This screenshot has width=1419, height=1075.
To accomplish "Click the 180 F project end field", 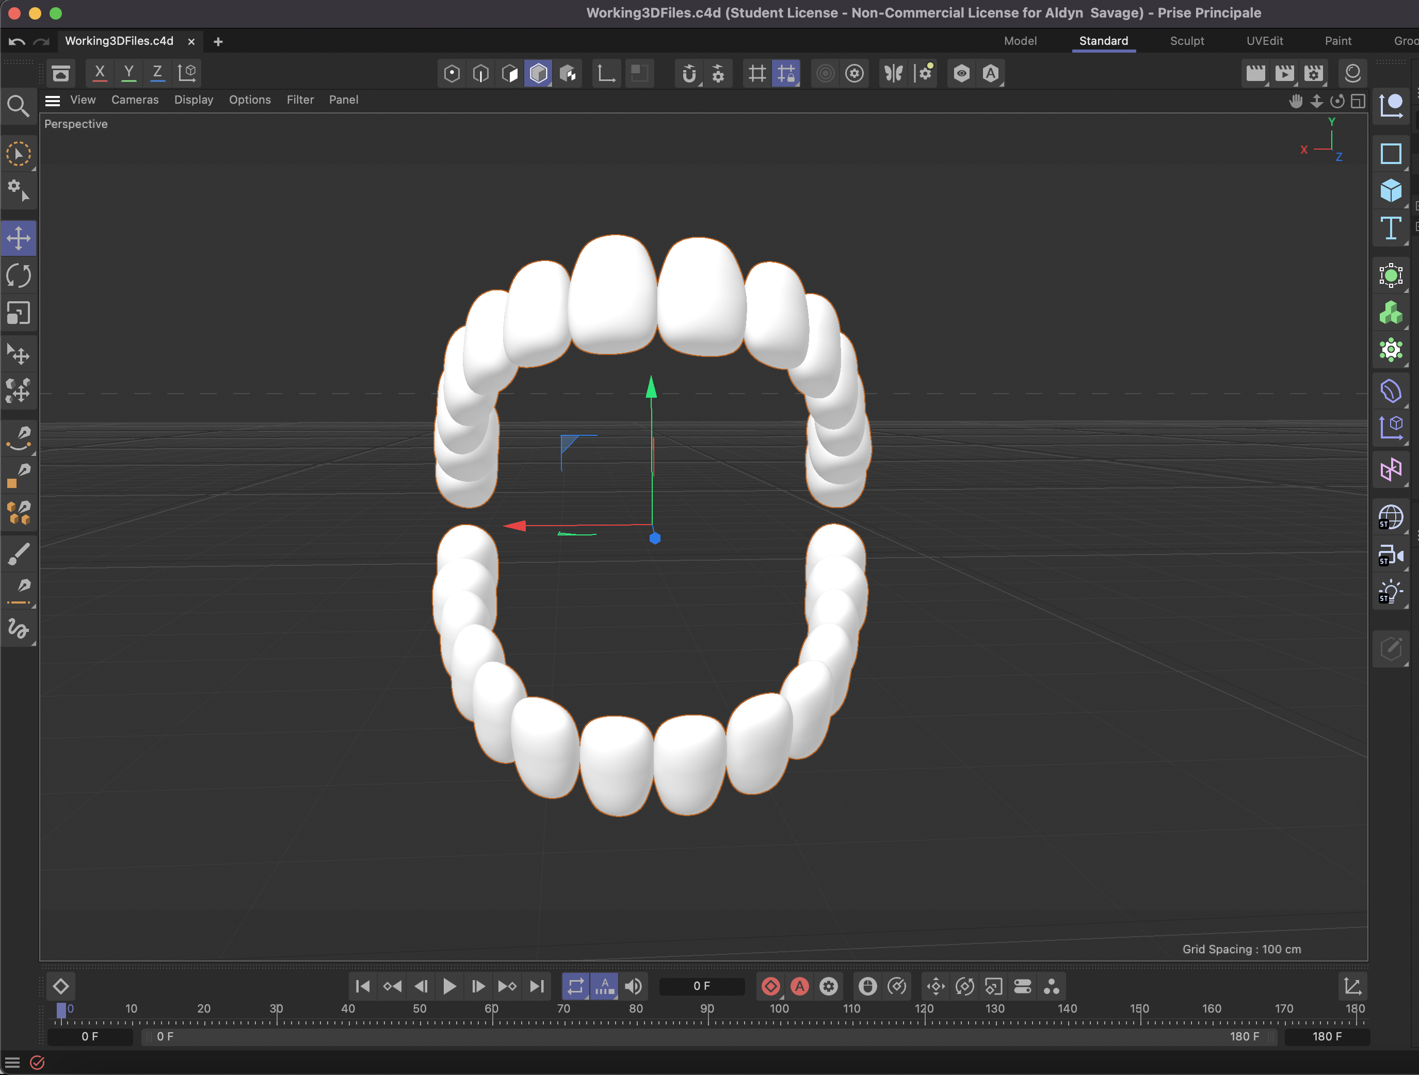I will click(1327, 1037).
